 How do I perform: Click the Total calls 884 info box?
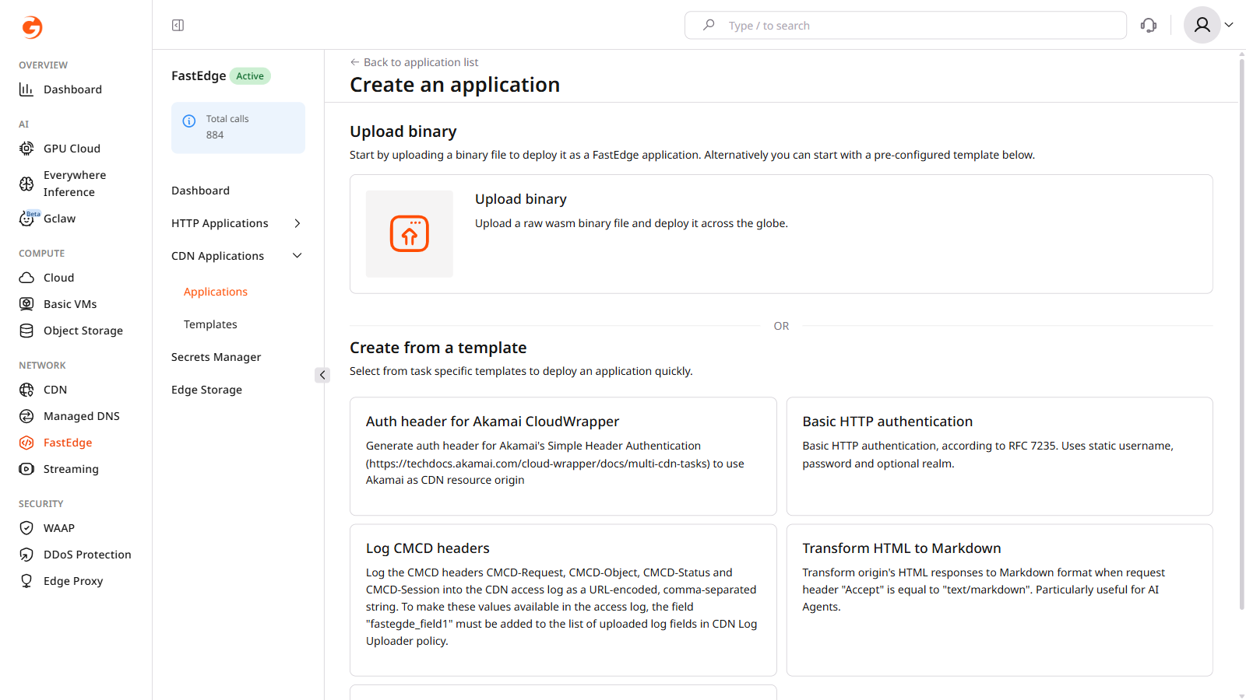[238, 128]
